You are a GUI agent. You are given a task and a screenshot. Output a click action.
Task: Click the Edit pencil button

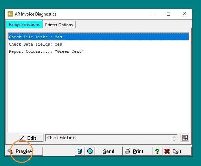31,138
